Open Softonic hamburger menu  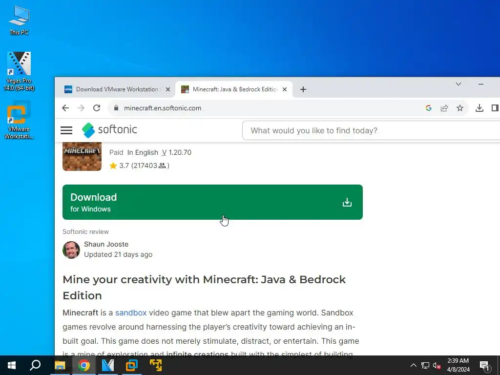point(66,130)
